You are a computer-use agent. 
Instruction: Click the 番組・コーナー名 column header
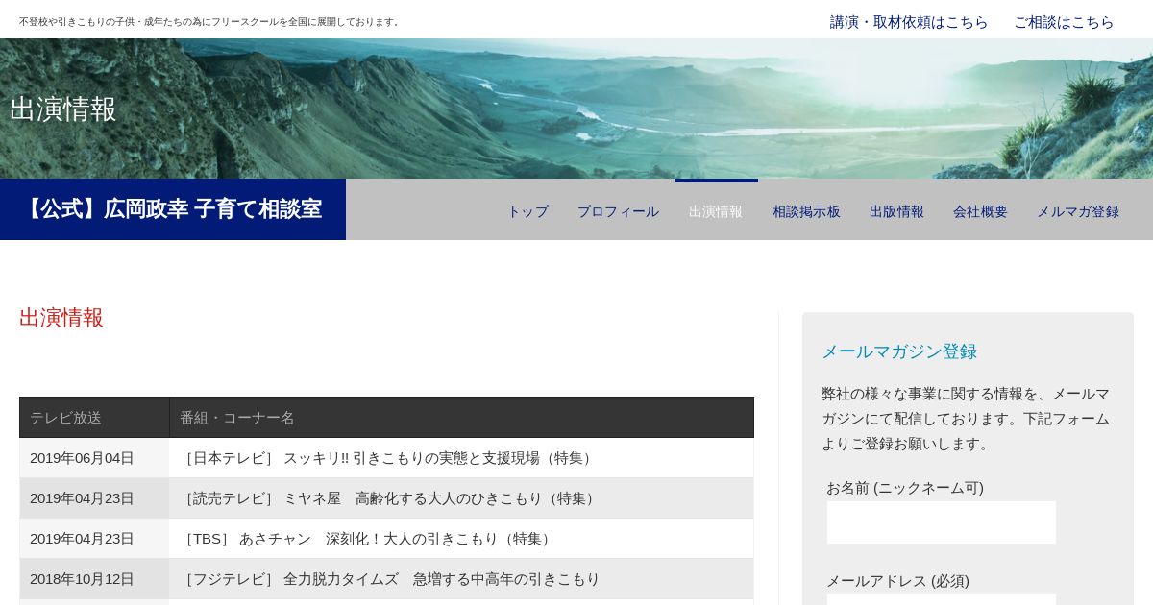[x=462, y=418]
